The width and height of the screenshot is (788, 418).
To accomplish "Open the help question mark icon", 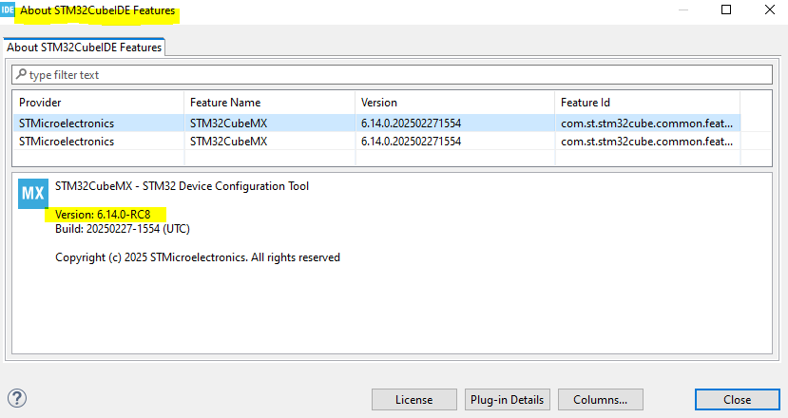I will [15, 398].
